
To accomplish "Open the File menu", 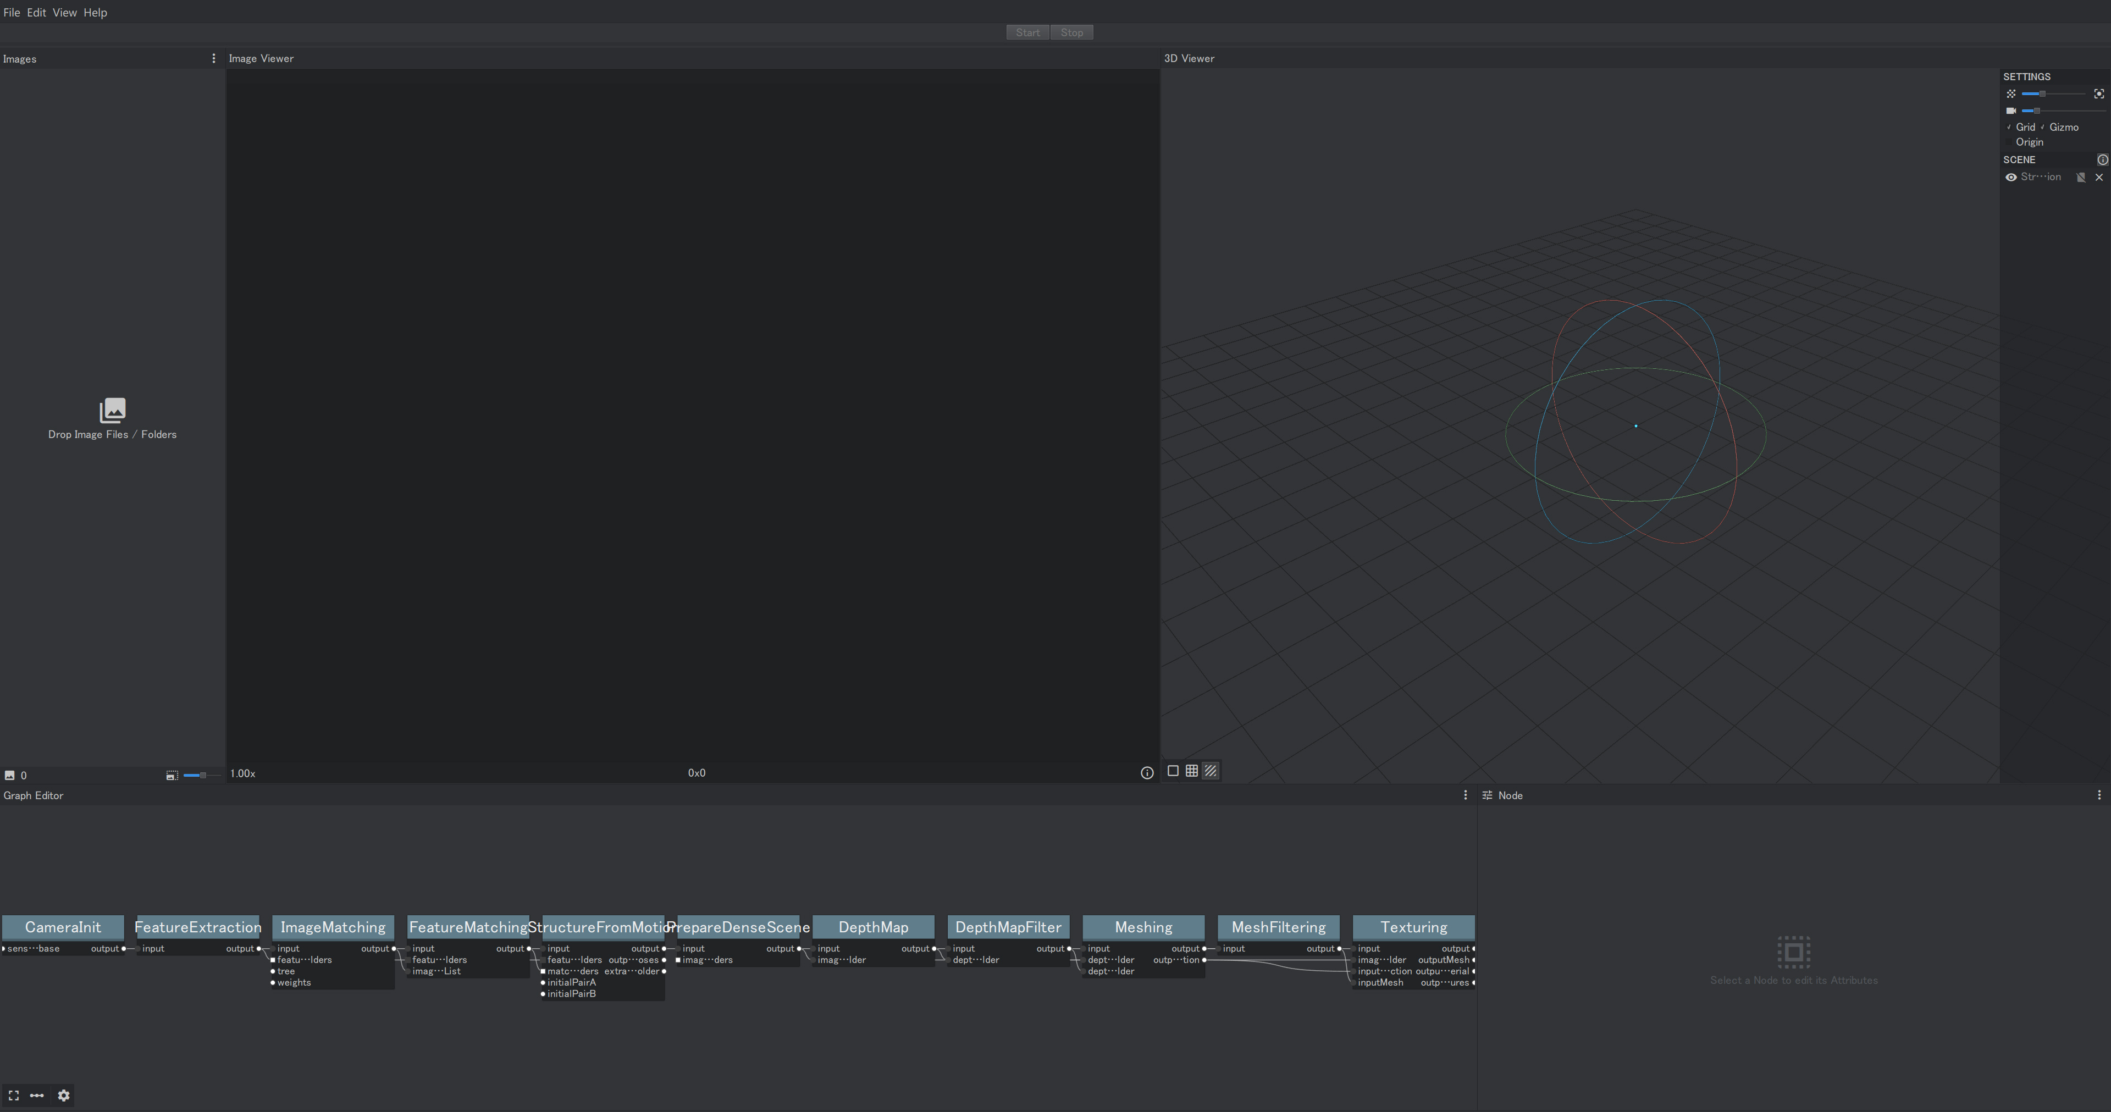I will pyautogui.click(x=12, y=12).
